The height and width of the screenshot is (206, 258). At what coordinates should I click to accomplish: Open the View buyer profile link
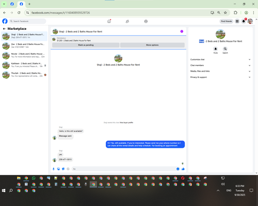126,123
